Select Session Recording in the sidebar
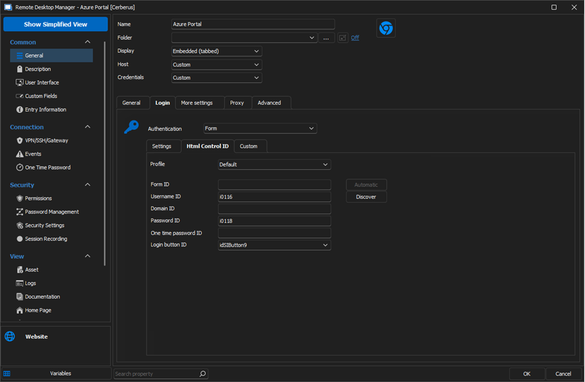The image size is (585, 382). (x=51, y=239)
